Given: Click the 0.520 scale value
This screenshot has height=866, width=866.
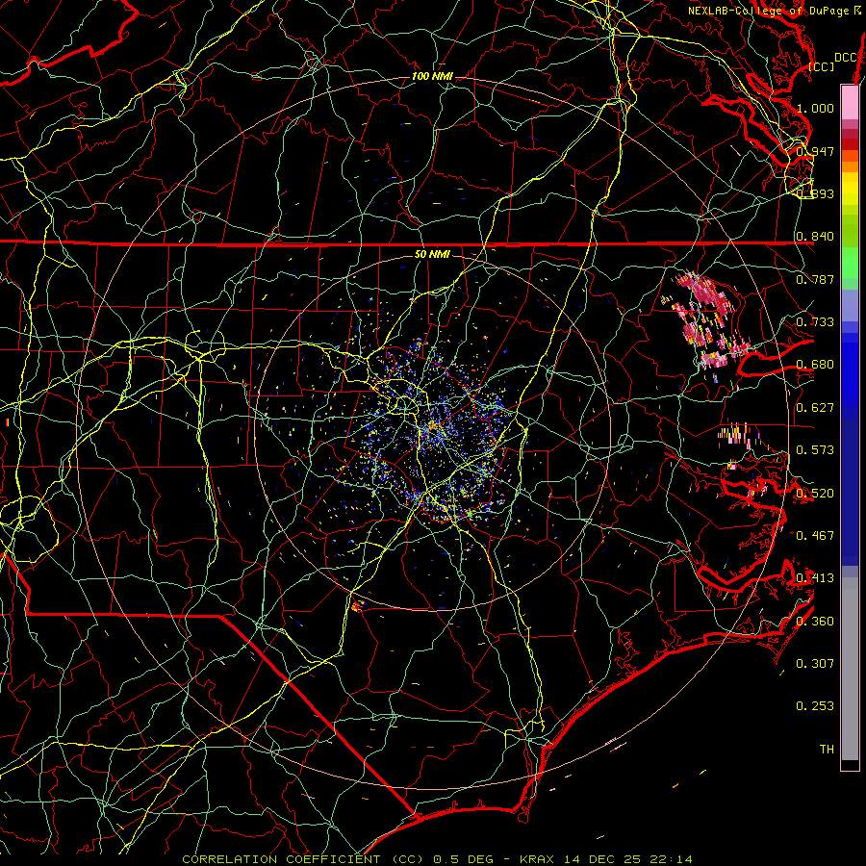Looking at the screenshot, I should tap(815, 494).
